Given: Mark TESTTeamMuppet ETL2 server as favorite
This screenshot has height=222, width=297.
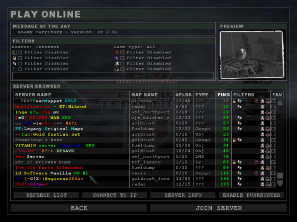Looking at the screenshot, I should click(273, 101).
